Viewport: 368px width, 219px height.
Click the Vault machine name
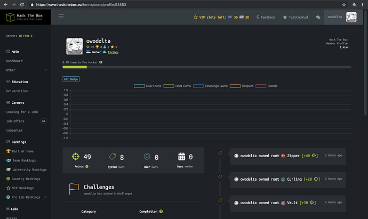coord(292,203)
